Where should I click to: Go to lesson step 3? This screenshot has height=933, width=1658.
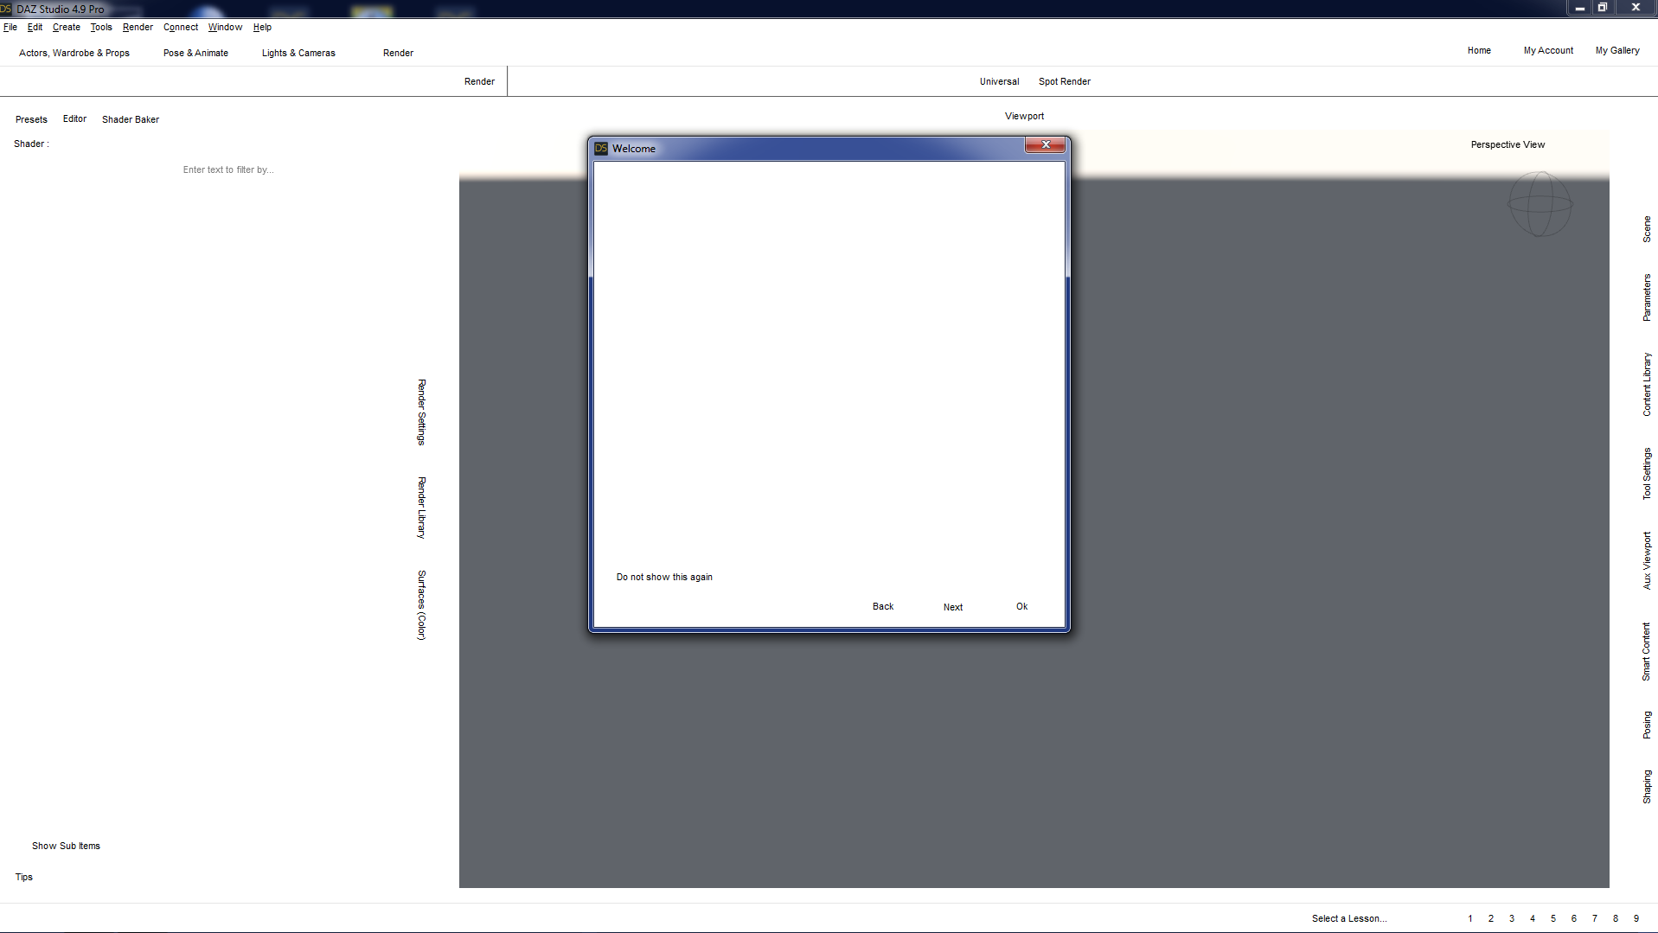[1512, 919]
